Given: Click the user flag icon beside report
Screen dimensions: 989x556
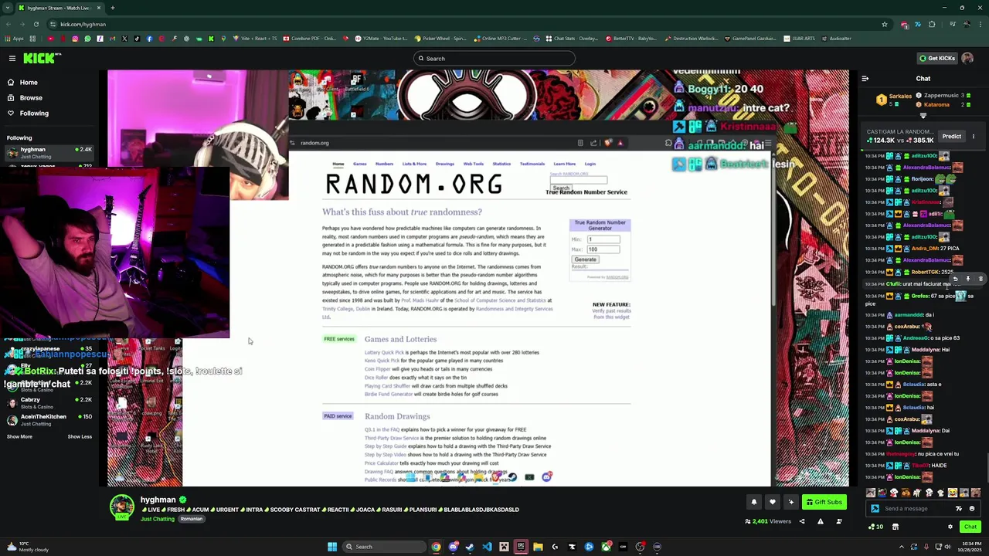Looking at the screenshot, I should pos(839,521).
